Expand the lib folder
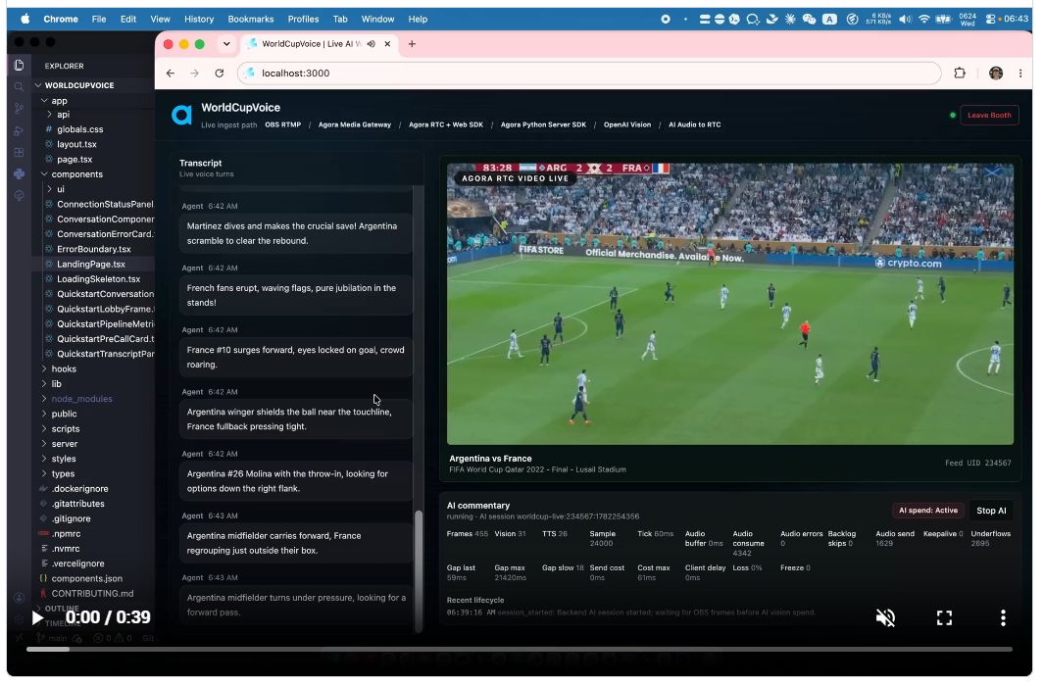This screenshot has height=686, width=1044. (57, 384)
